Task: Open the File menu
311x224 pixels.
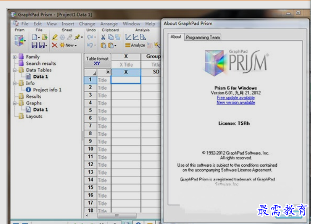Action: tap(25, 24)
